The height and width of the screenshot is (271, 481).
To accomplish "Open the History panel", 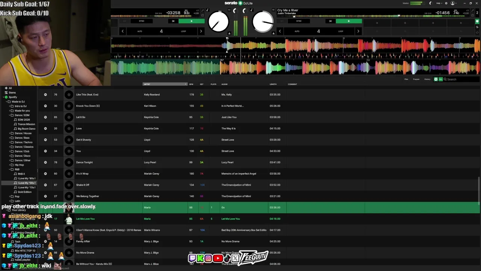I will (427, 79).
